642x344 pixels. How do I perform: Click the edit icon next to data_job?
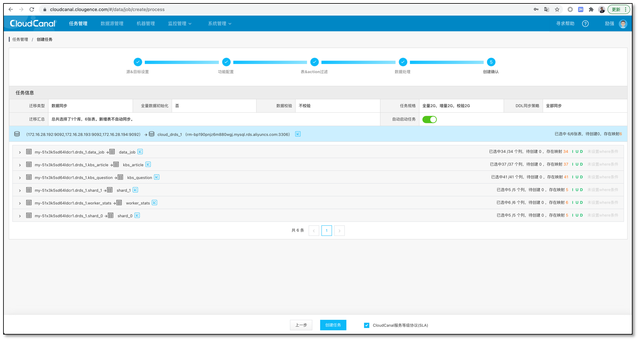pos(140,152)
